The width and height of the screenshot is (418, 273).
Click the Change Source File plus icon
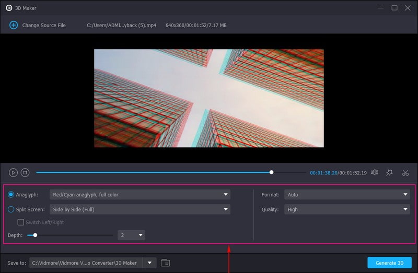tap(14, 25)
